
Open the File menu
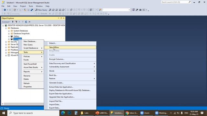3,6
